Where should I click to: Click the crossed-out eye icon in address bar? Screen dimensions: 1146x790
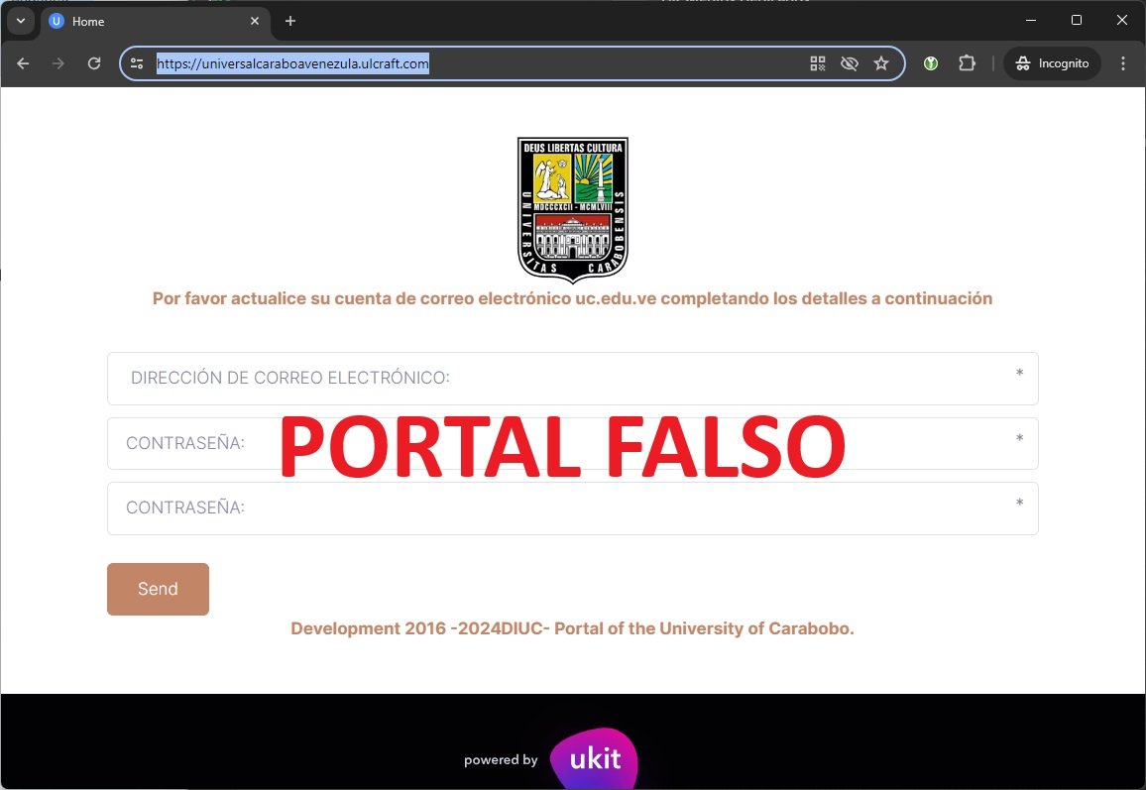pyautogui.click(x=850, y=63)
